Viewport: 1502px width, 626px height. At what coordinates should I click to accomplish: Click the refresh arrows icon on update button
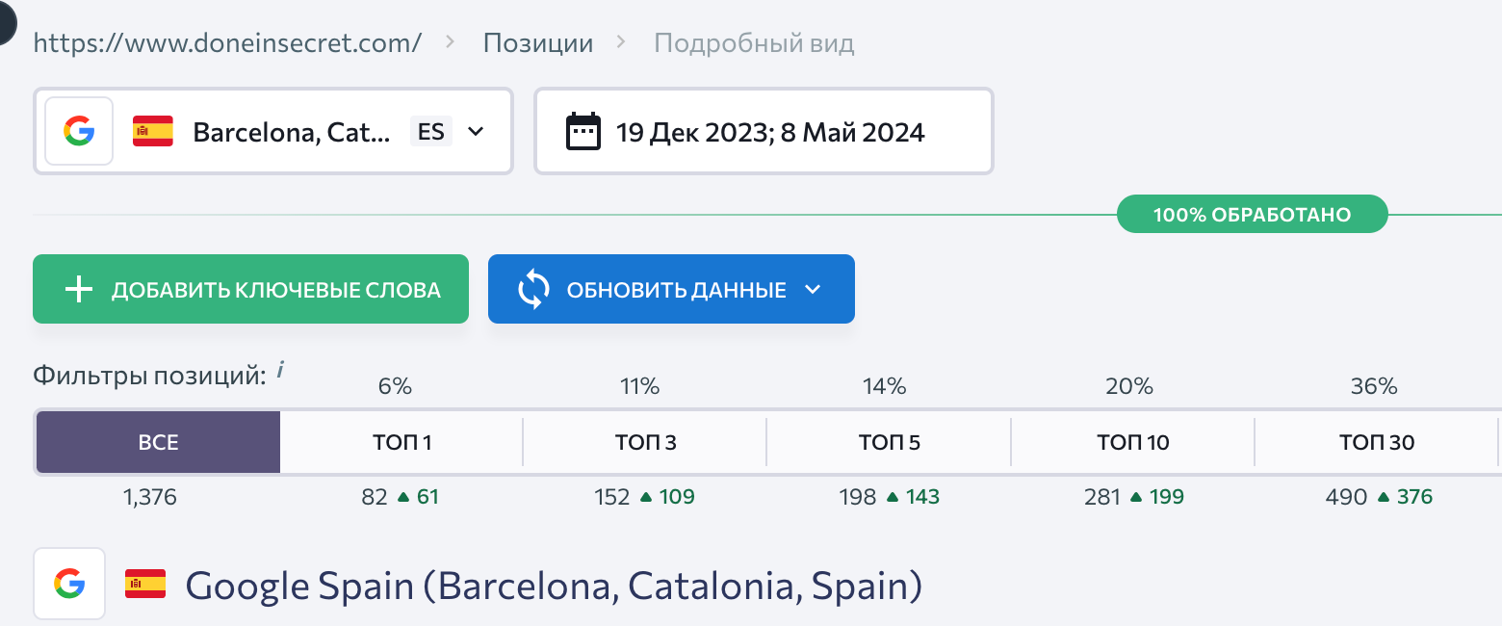point(533,289)
